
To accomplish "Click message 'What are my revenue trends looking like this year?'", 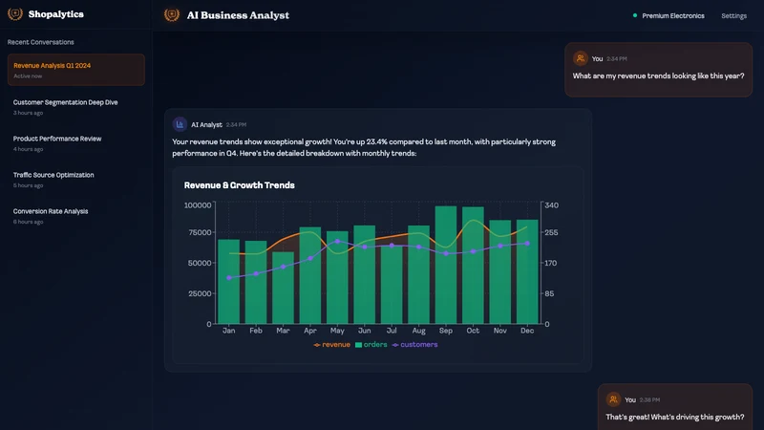I will 658,76.
